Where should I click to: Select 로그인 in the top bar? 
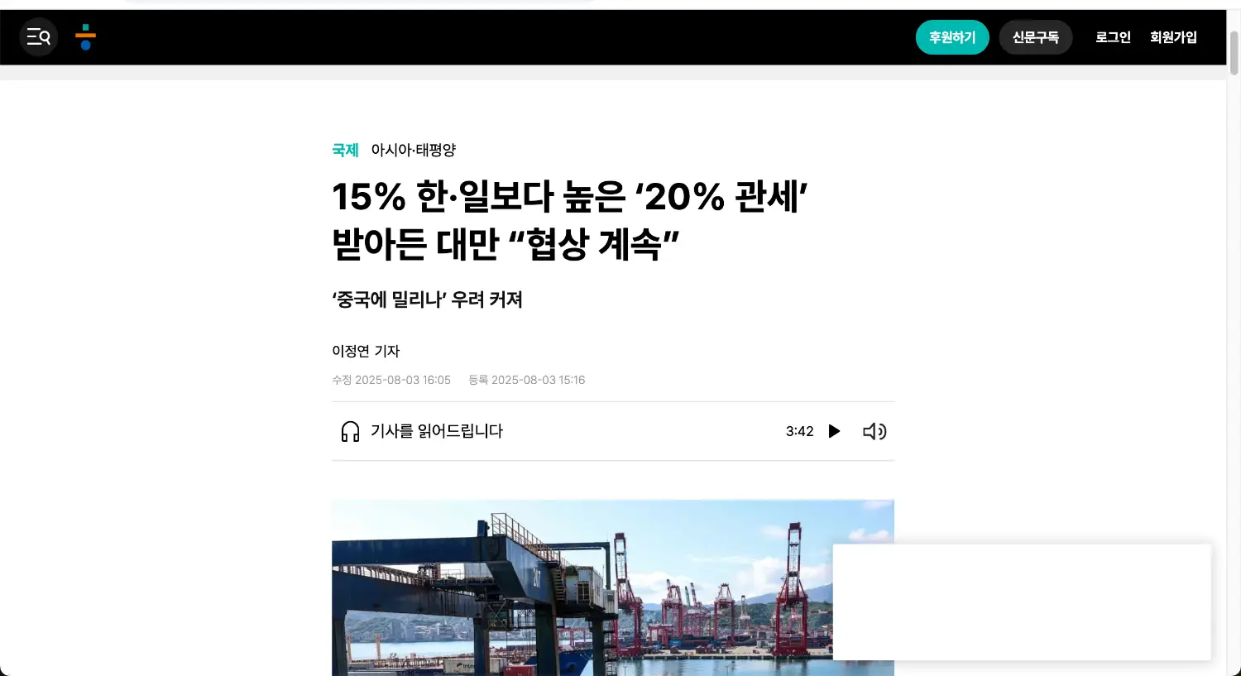pos(1113,37)
